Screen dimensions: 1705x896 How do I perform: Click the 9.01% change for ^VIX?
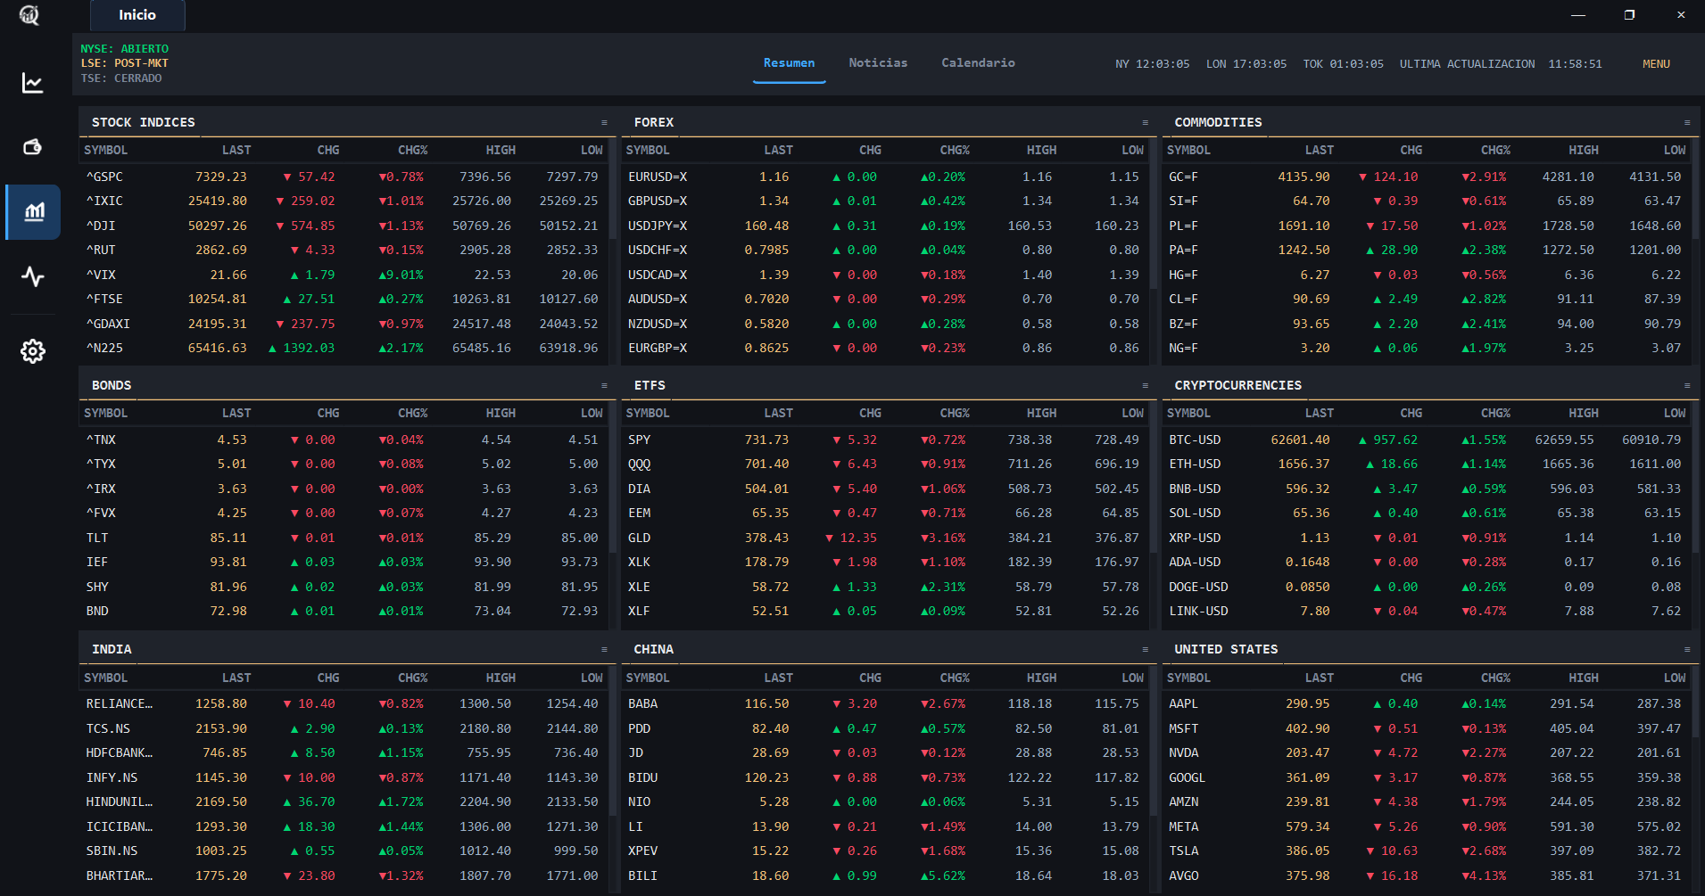coord(401,275)
